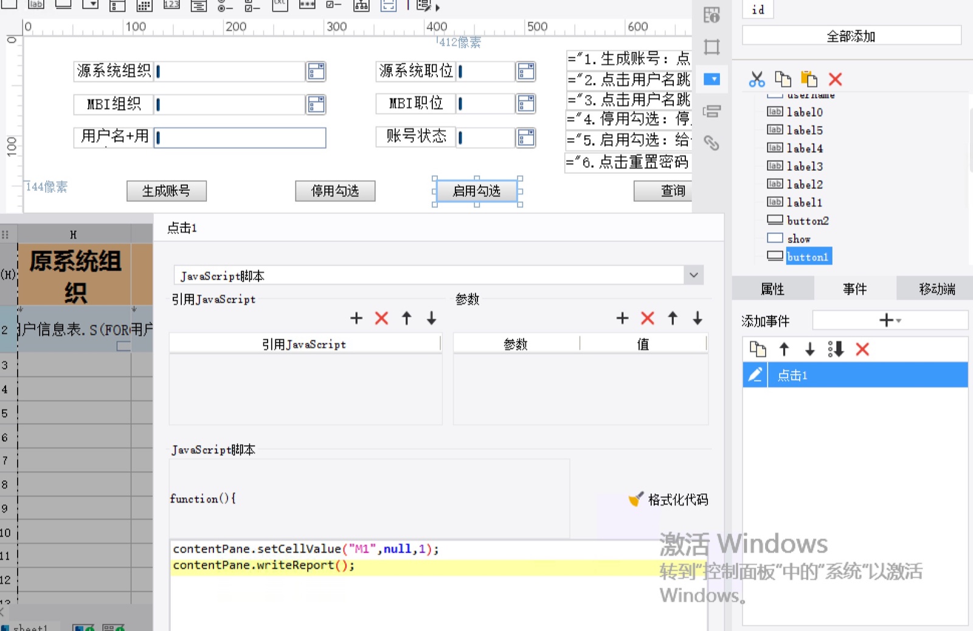Move the event down in the event list
This screenshot has width=973, height=631.
click(809, 349)
